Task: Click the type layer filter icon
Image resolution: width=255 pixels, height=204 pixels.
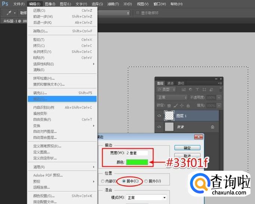Action: coord(197,90)
